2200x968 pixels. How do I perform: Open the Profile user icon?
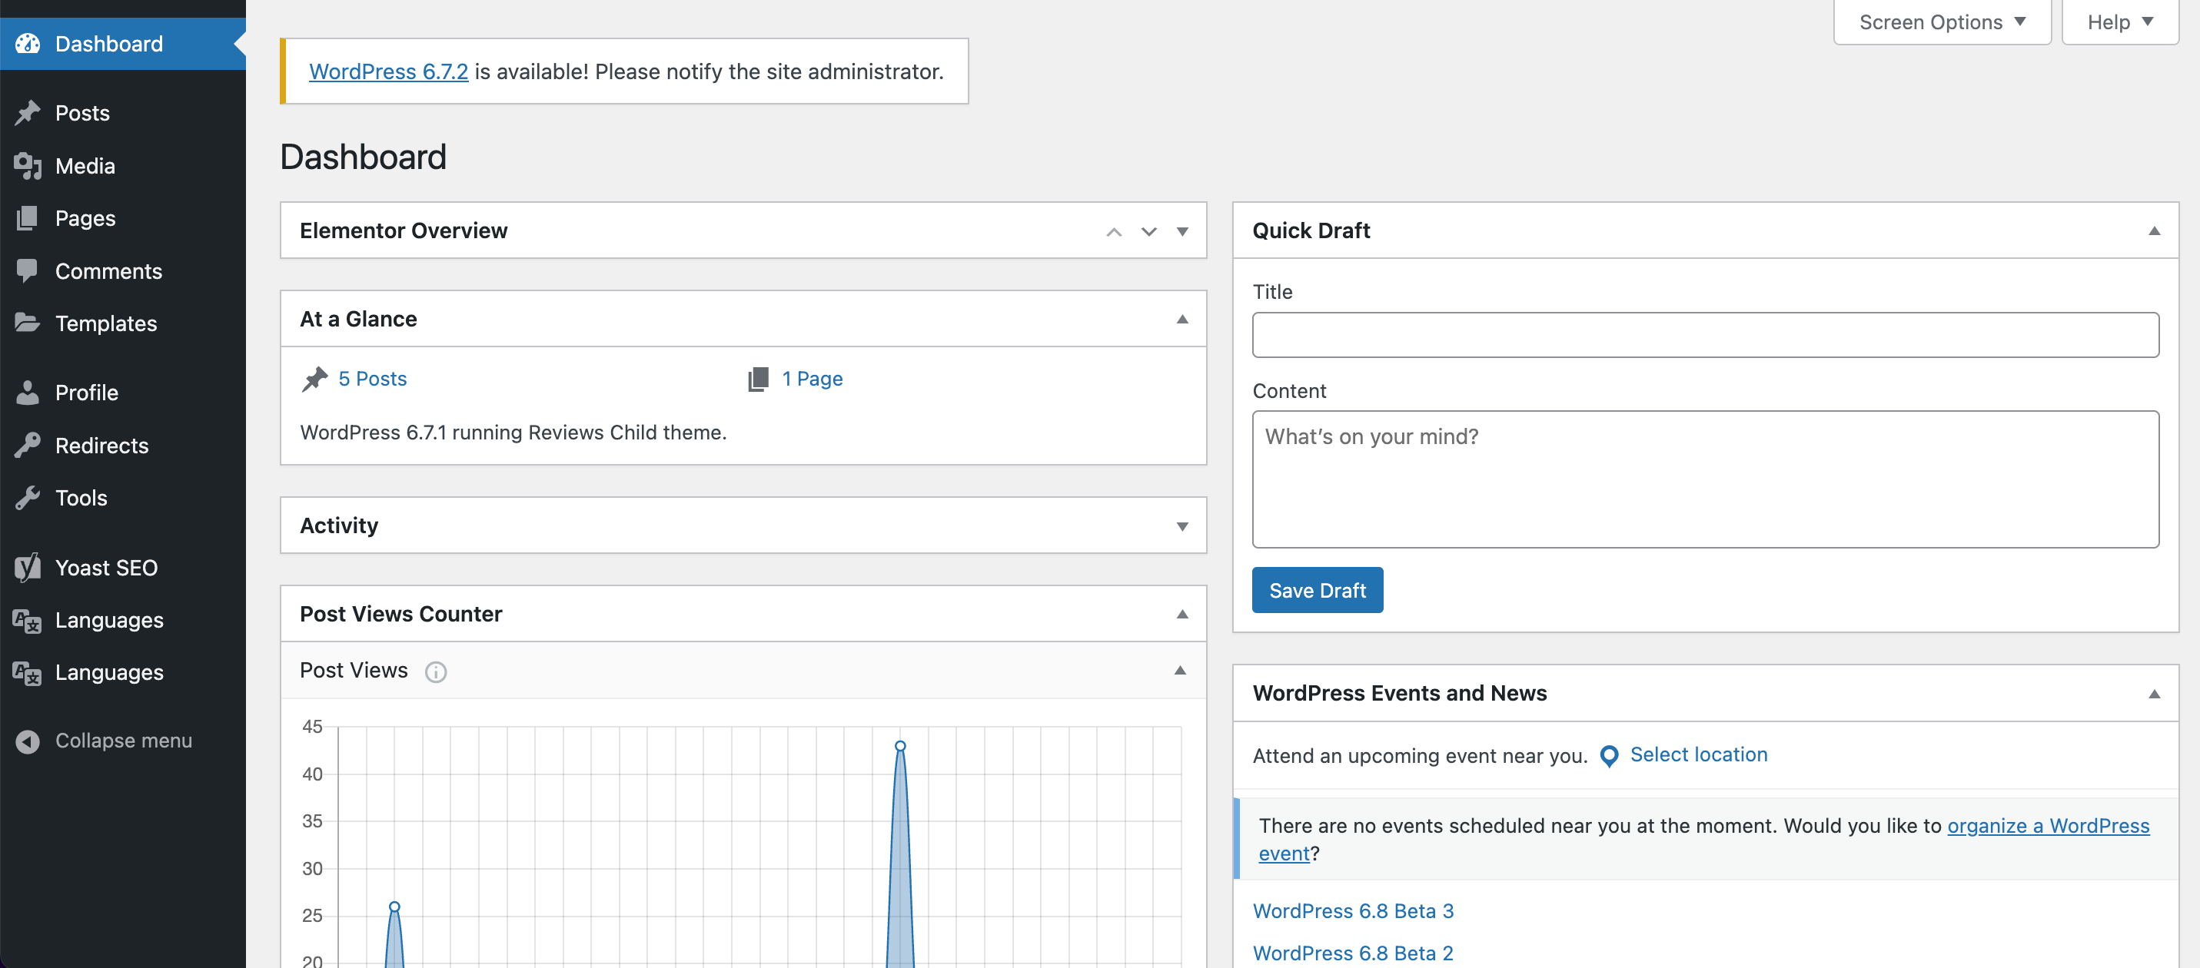click(x=28, y=392)
